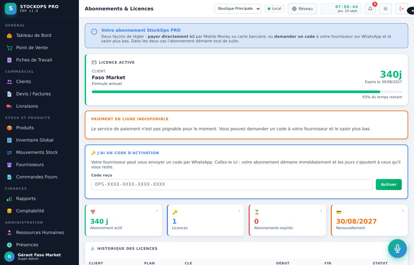This screenshot has width=414, height=265.
Task: Click the Tableau de Bord house icon
Action: [x=9, y=36]
